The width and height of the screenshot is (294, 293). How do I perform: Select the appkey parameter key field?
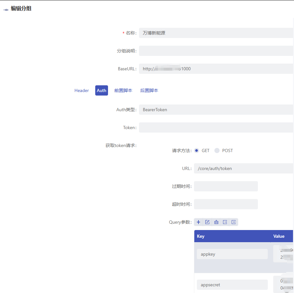232,254
